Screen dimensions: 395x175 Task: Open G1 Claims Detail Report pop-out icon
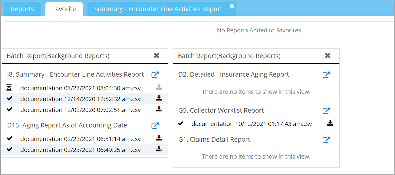pos(326,140)
